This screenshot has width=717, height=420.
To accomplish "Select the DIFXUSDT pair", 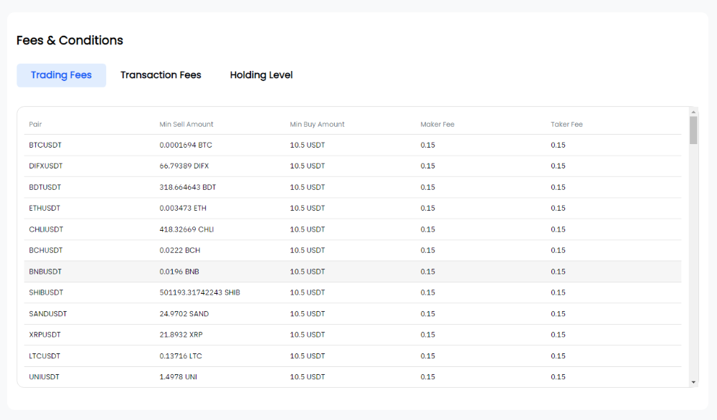I will 46,166.
